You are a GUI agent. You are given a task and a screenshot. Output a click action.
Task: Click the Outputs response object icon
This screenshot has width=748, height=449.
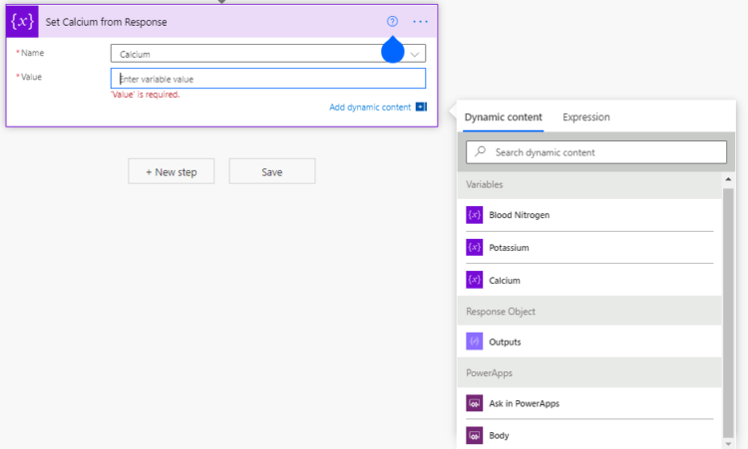[x=474, y=342]
